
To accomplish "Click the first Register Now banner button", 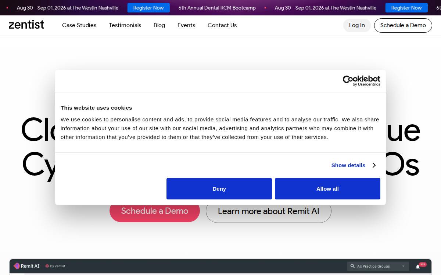I will click(148, 8).
